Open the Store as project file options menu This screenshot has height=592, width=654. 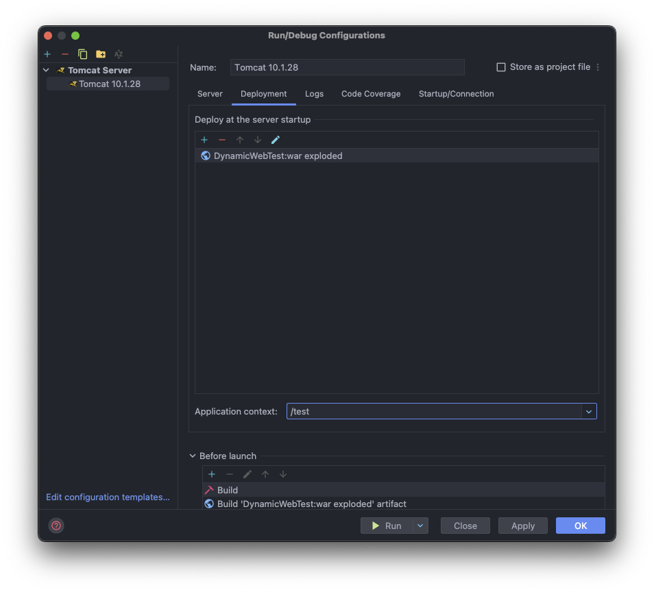[598, 67]
